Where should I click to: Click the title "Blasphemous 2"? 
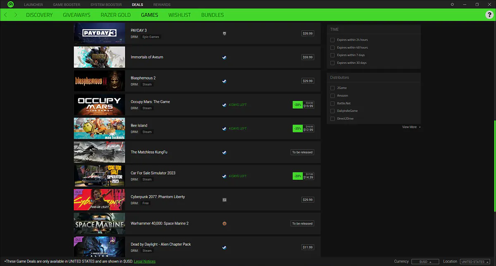pos(143,78)
